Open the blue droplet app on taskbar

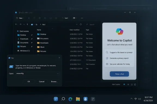point(86,99)
